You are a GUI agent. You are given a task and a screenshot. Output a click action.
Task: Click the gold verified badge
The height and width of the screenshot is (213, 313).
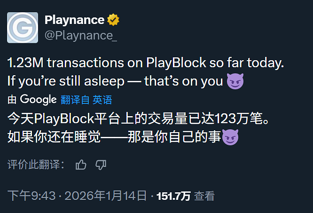(x=113, y=20)
